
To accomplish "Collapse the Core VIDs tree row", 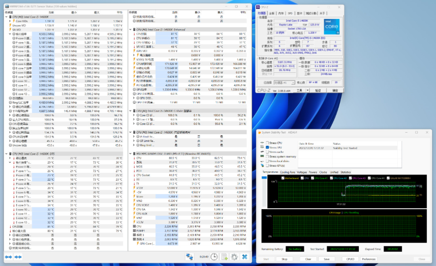I will pos(10,21).
